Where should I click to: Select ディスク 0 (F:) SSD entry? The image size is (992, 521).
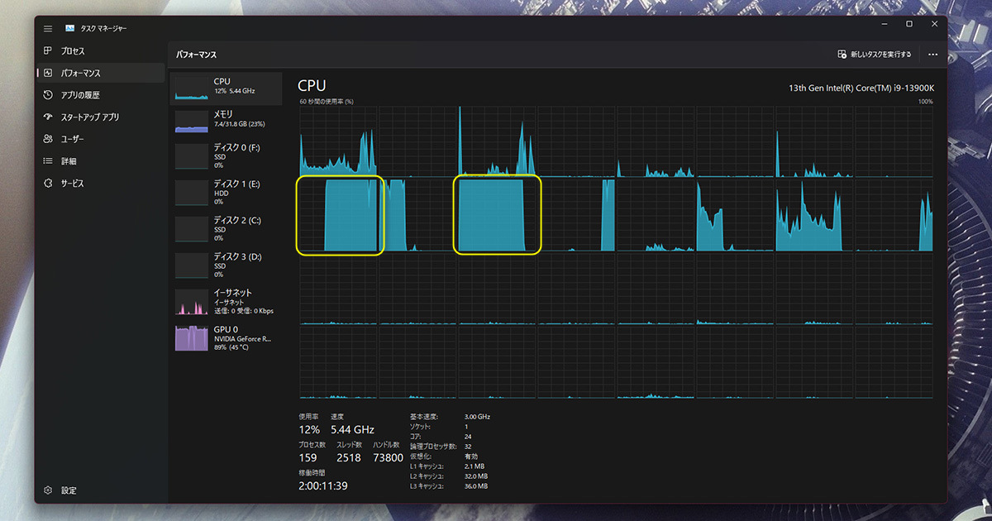(x=226, y=156)
